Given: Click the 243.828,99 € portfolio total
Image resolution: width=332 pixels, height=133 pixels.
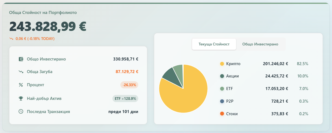Looking at the screenshot, I should pos(48,26).
